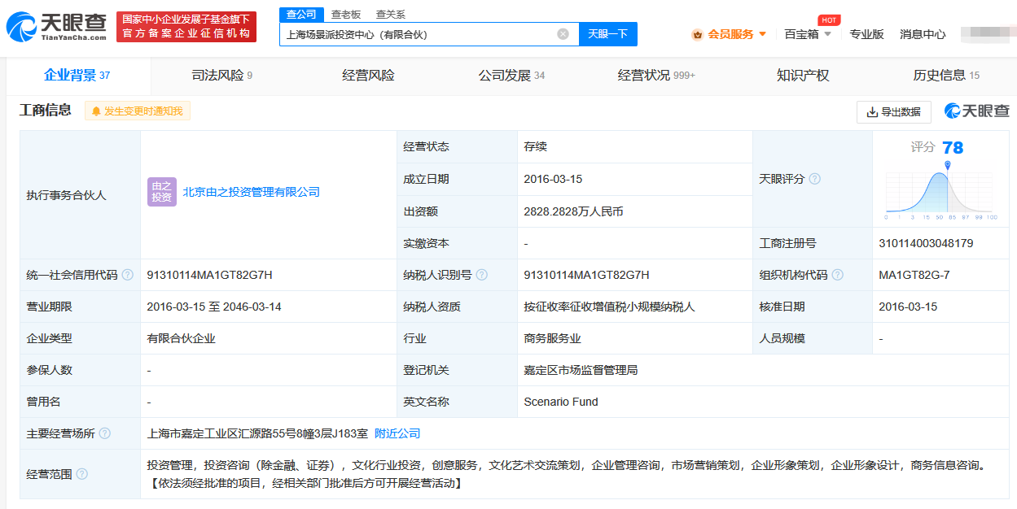This screenshot has width=1017, height=509.
Task: Select the term 2016-03-15 至 2046-03-14
Action: [x=214, y=307]
